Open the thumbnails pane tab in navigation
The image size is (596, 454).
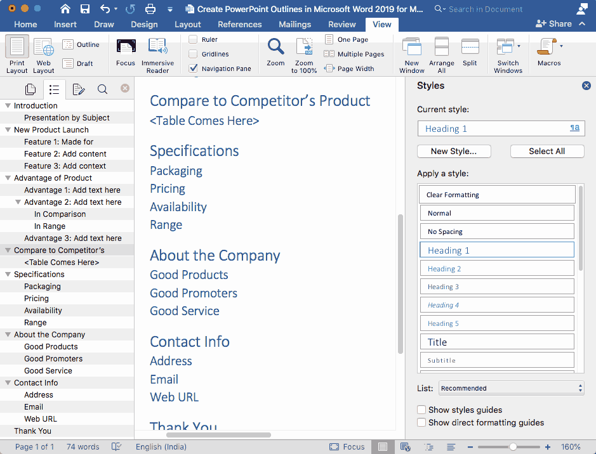(30, 89)
